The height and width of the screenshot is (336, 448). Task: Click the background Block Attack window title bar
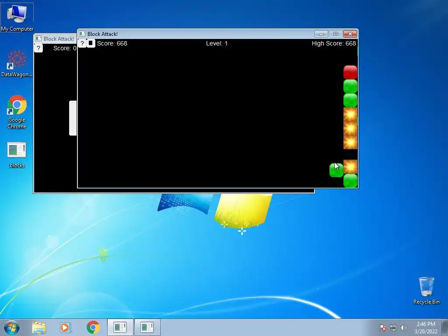[x=55, y=38]
